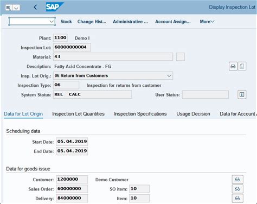Expand the command field dropdown
257x204 pixels.
[52, 22]
